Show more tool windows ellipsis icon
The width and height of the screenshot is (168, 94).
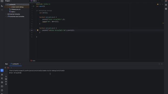tap(2, 10)
